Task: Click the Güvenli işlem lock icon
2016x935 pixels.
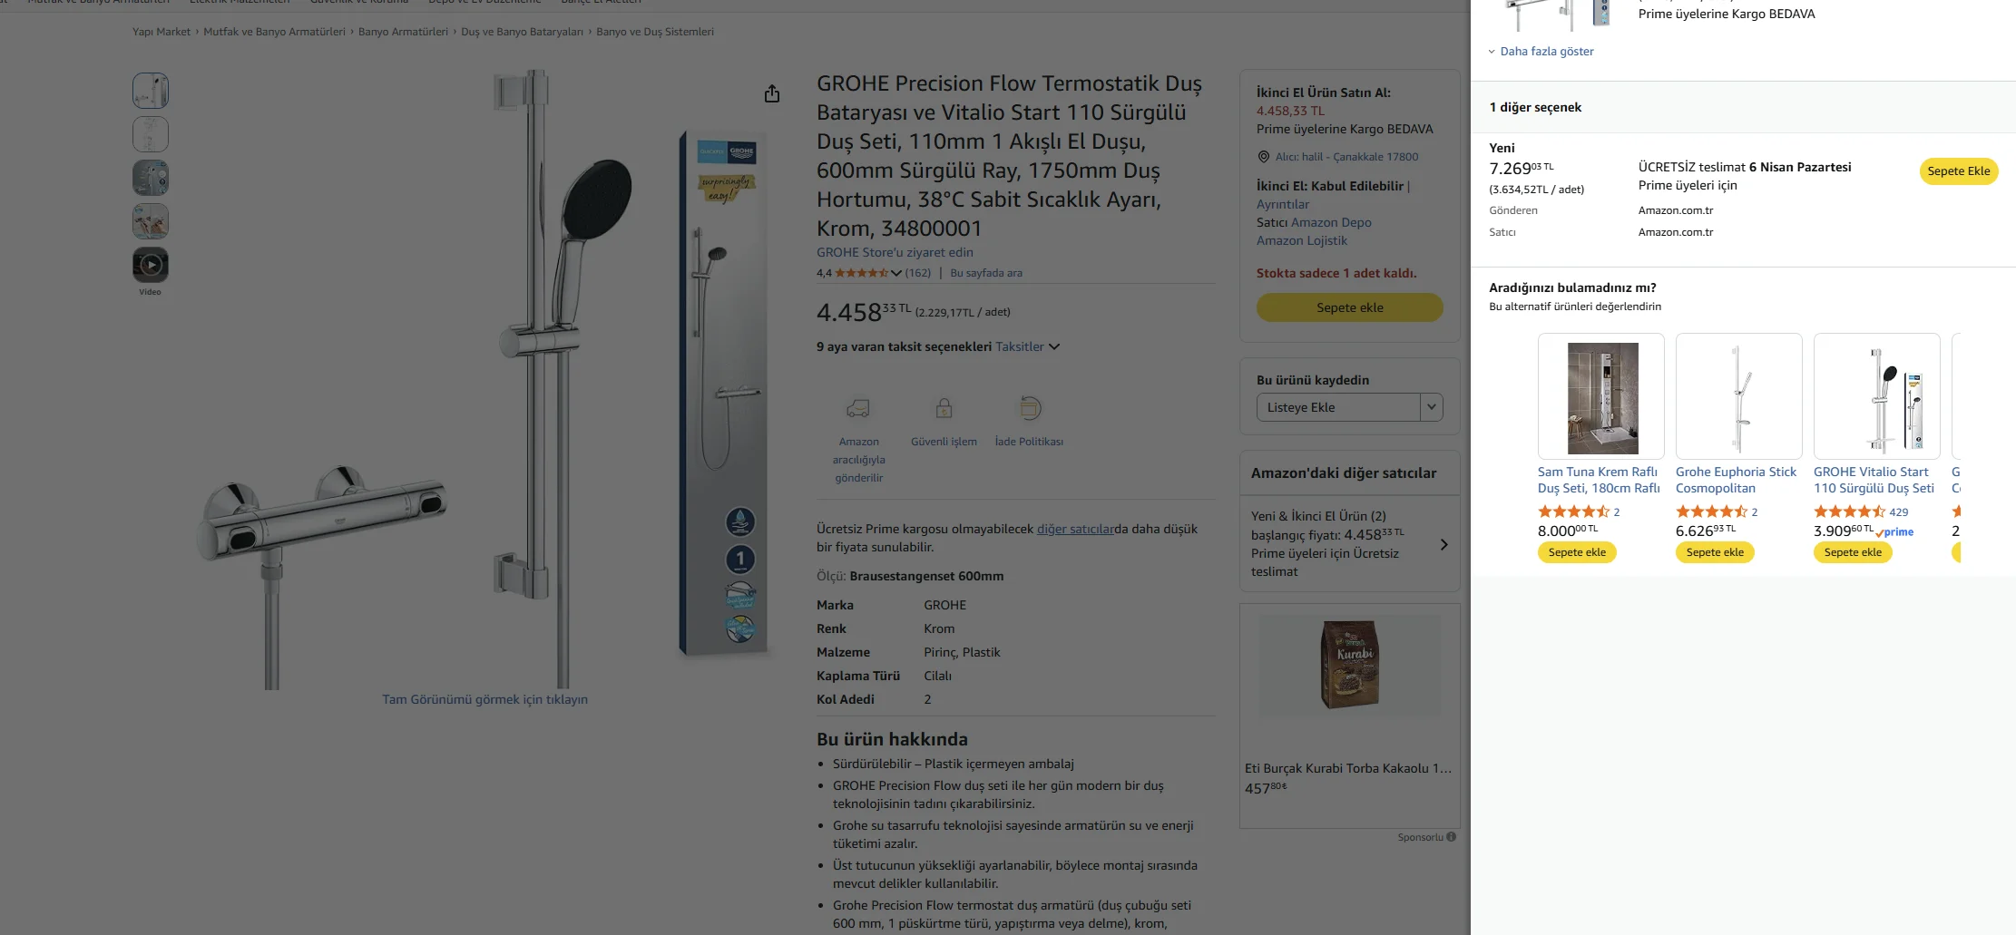Action: (944, 408)
